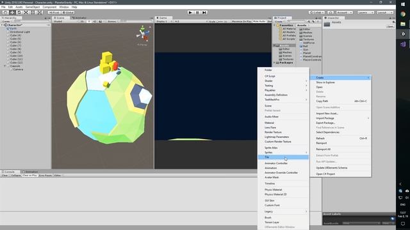Select Import New Asset in the context menu
This screenshot has height=230, width=410.
click(340, 114)
